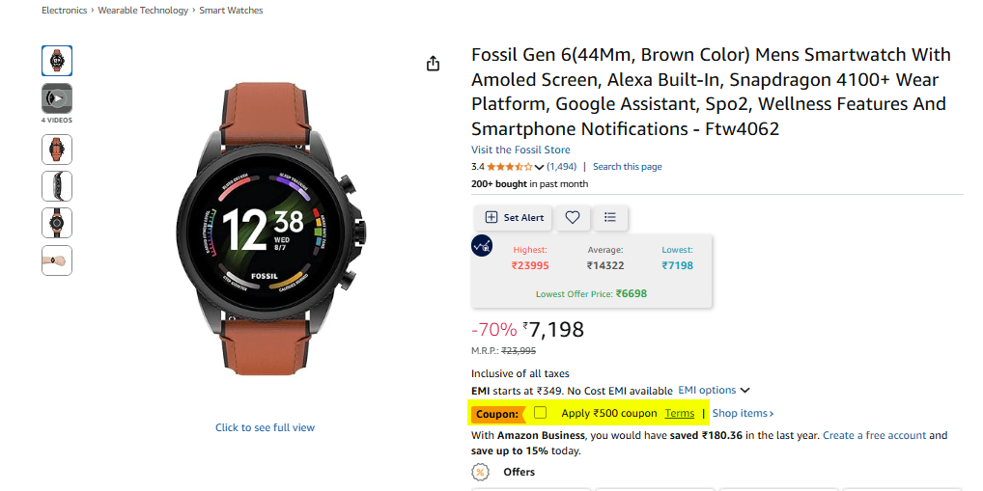Open Smart Watches breadcrumb category
983x491 pixels.
231,11
